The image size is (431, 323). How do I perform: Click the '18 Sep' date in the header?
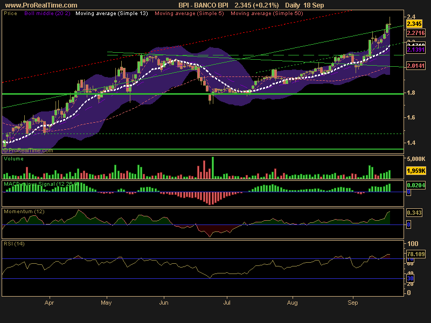click(314, 5)
